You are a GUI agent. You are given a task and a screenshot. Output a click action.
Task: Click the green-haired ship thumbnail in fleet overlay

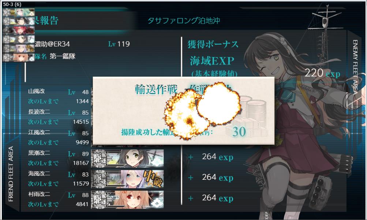[x=19, y=12]
